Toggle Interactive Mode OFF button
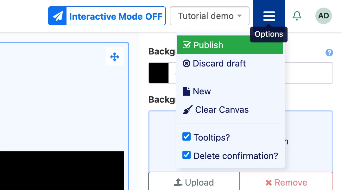342x190 pixels. coord(107,16)
